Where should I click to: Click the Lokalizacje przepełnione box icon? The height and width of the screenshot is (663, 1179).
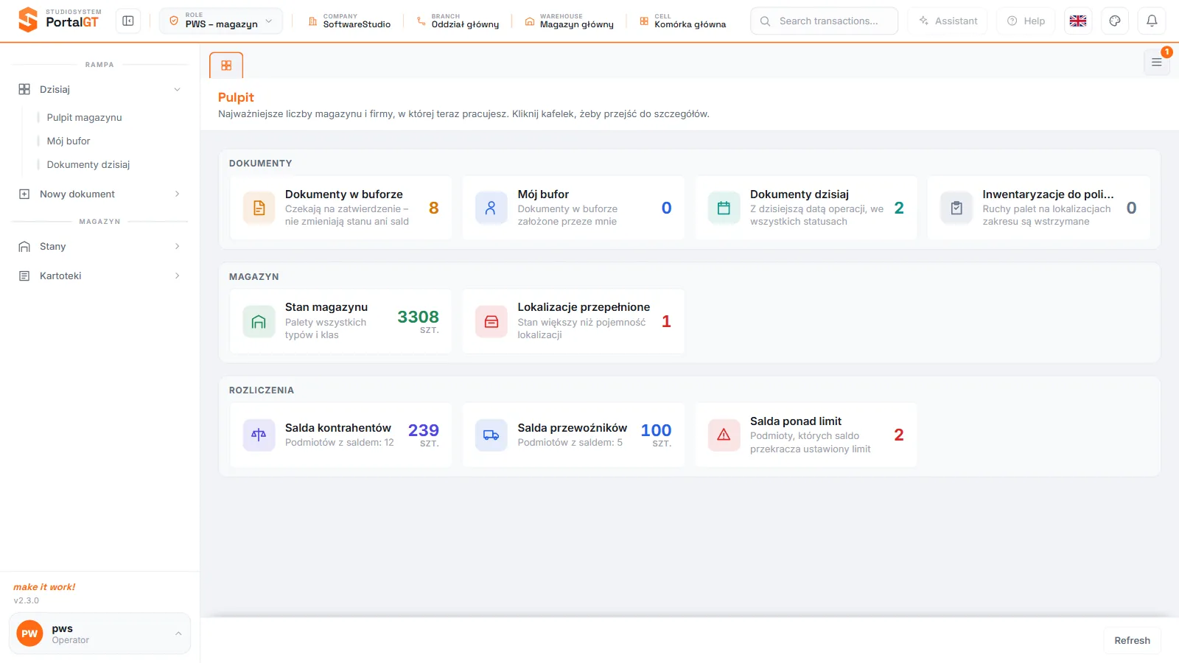(x=491, y=321)
